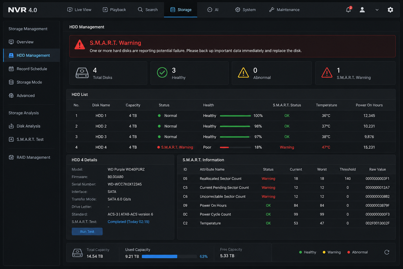Image resolution: width=403 pixels, height=269 pixels.
Task: Select the Reallocated Sector Count attribute row
Action: pos(286,179)
